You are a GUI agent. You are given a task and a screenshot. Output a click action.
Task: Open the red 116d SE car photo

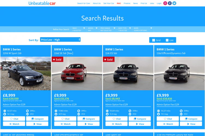click(x=77, y=73)
